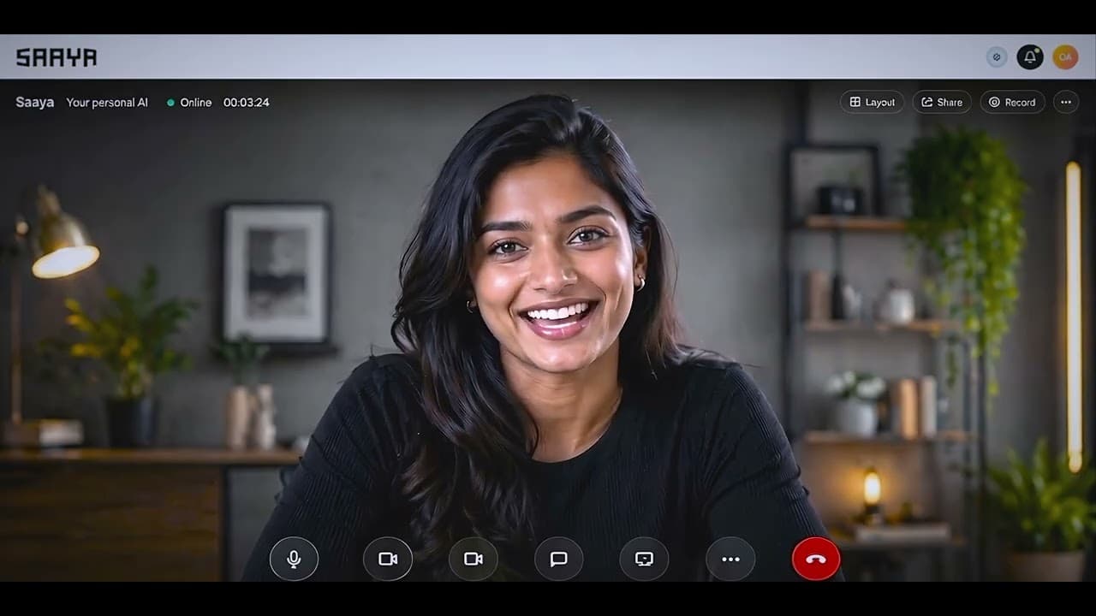Click the 'Your personal AI' subtitle
Viewport: 1096px width, 616px height.
pos(107,102)
